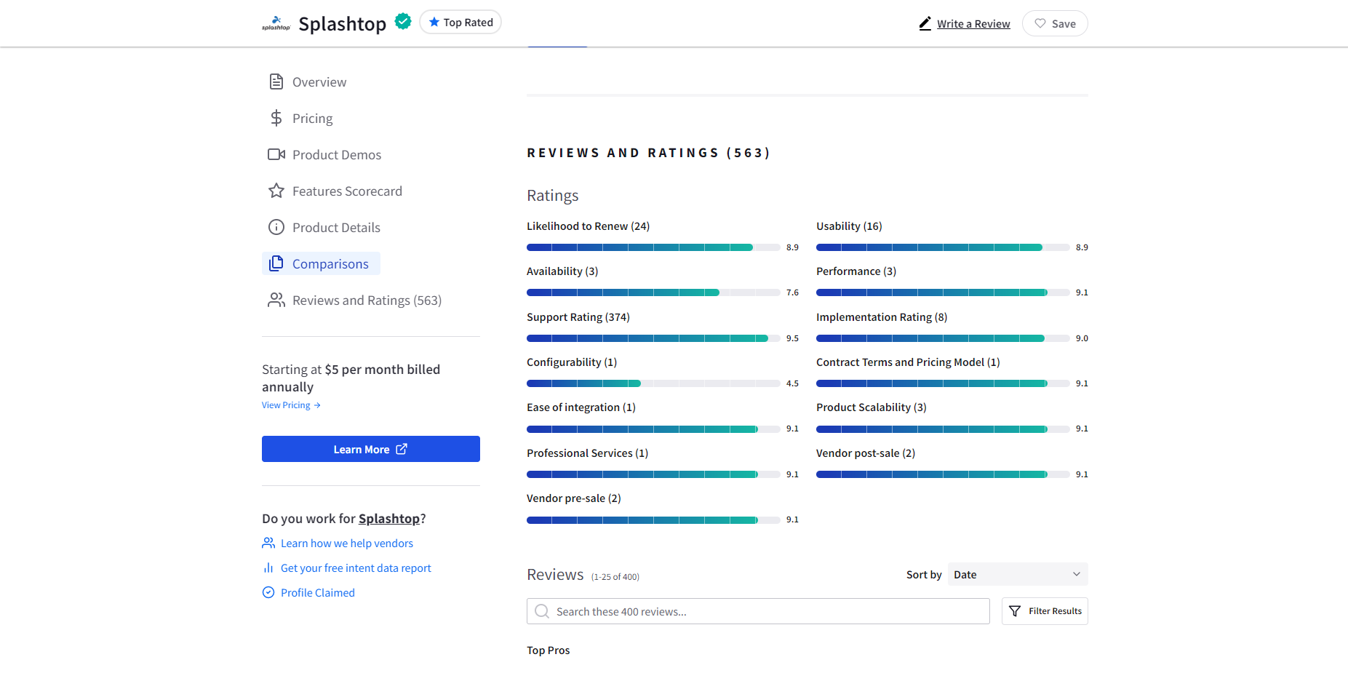Screen dimensions: 1348x673
Task: Click the Overview document icon
Action: (276, 81)
